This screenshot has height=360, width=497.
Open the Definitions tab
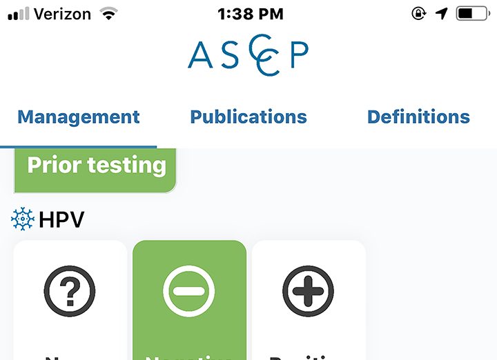point(418,117)
